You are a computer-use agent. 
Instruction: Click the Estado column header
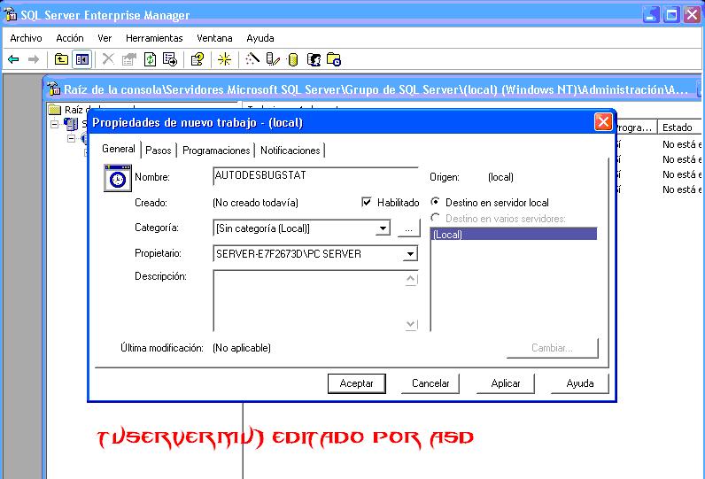[679, 127]
